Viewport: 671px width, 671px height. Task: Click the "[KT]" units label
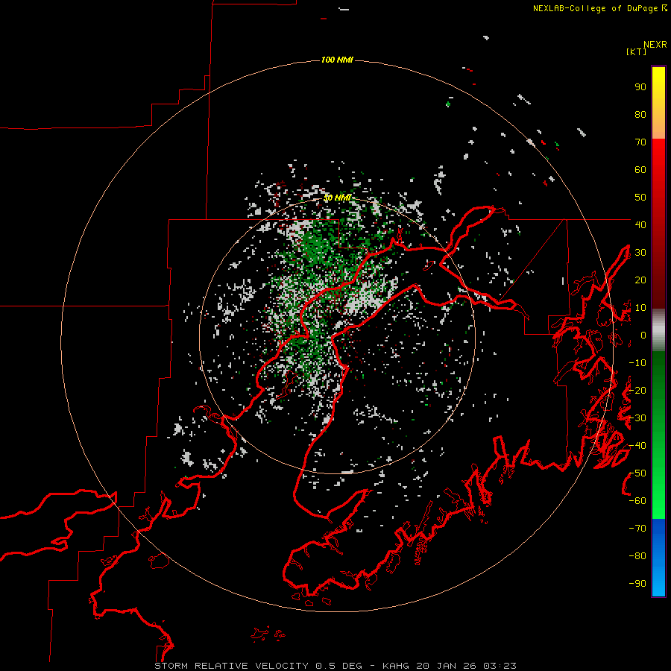coord(637,51)
